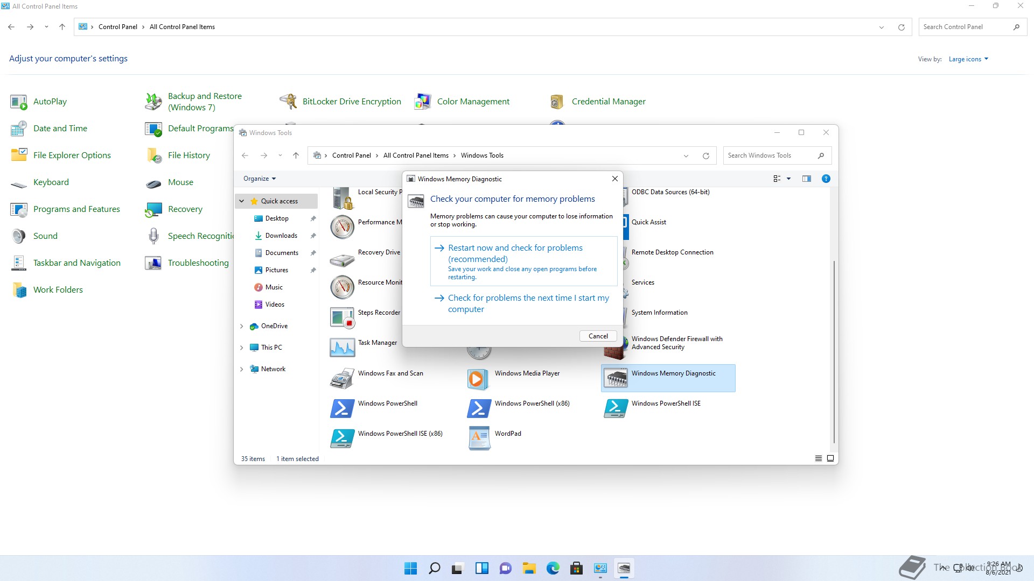Open Work Folders icon
The image size is (1034, 581).
click(x=19, y=290)
